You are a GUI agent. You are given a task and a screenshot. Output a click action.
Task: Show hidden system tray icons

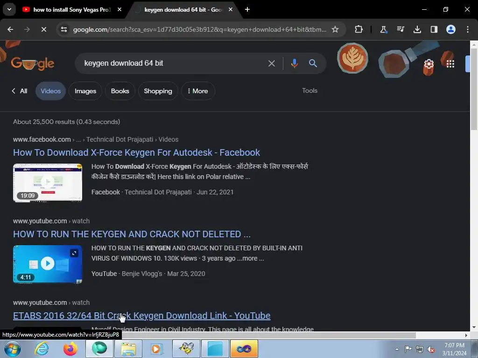click(x=397, y=349)
